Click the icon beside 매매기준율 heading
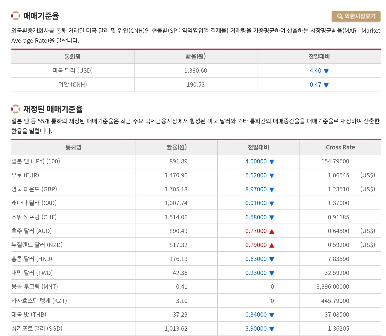 [16, 16]
